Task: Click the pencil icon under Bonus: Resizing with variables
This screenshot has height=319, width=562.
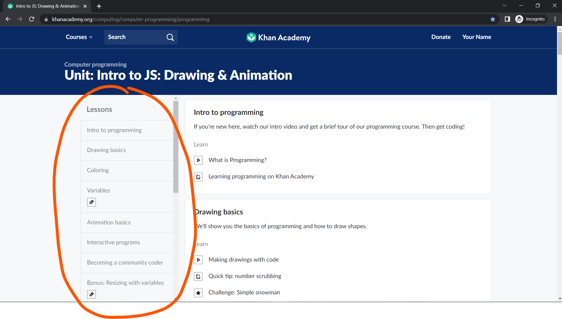Action: tap(91, 294)
